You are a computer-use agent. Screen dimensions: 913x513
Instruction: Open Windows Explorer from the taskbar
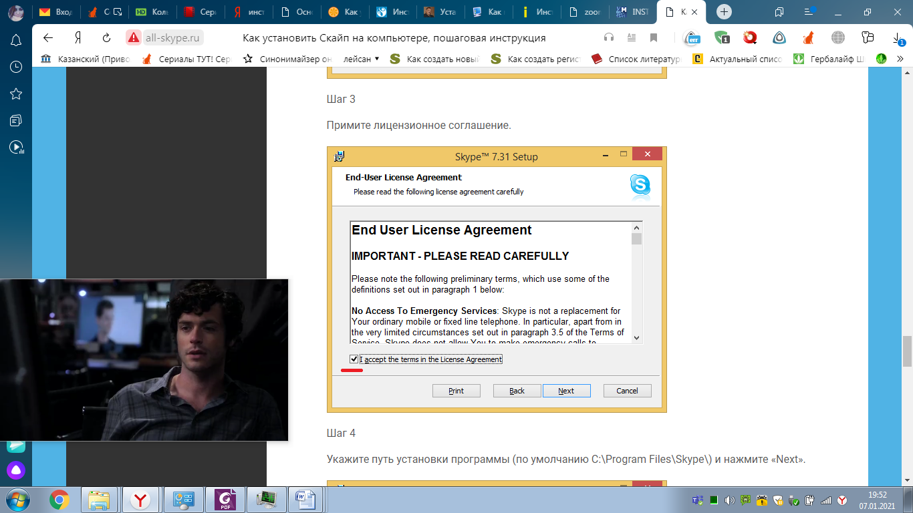[x=99, y=499]
